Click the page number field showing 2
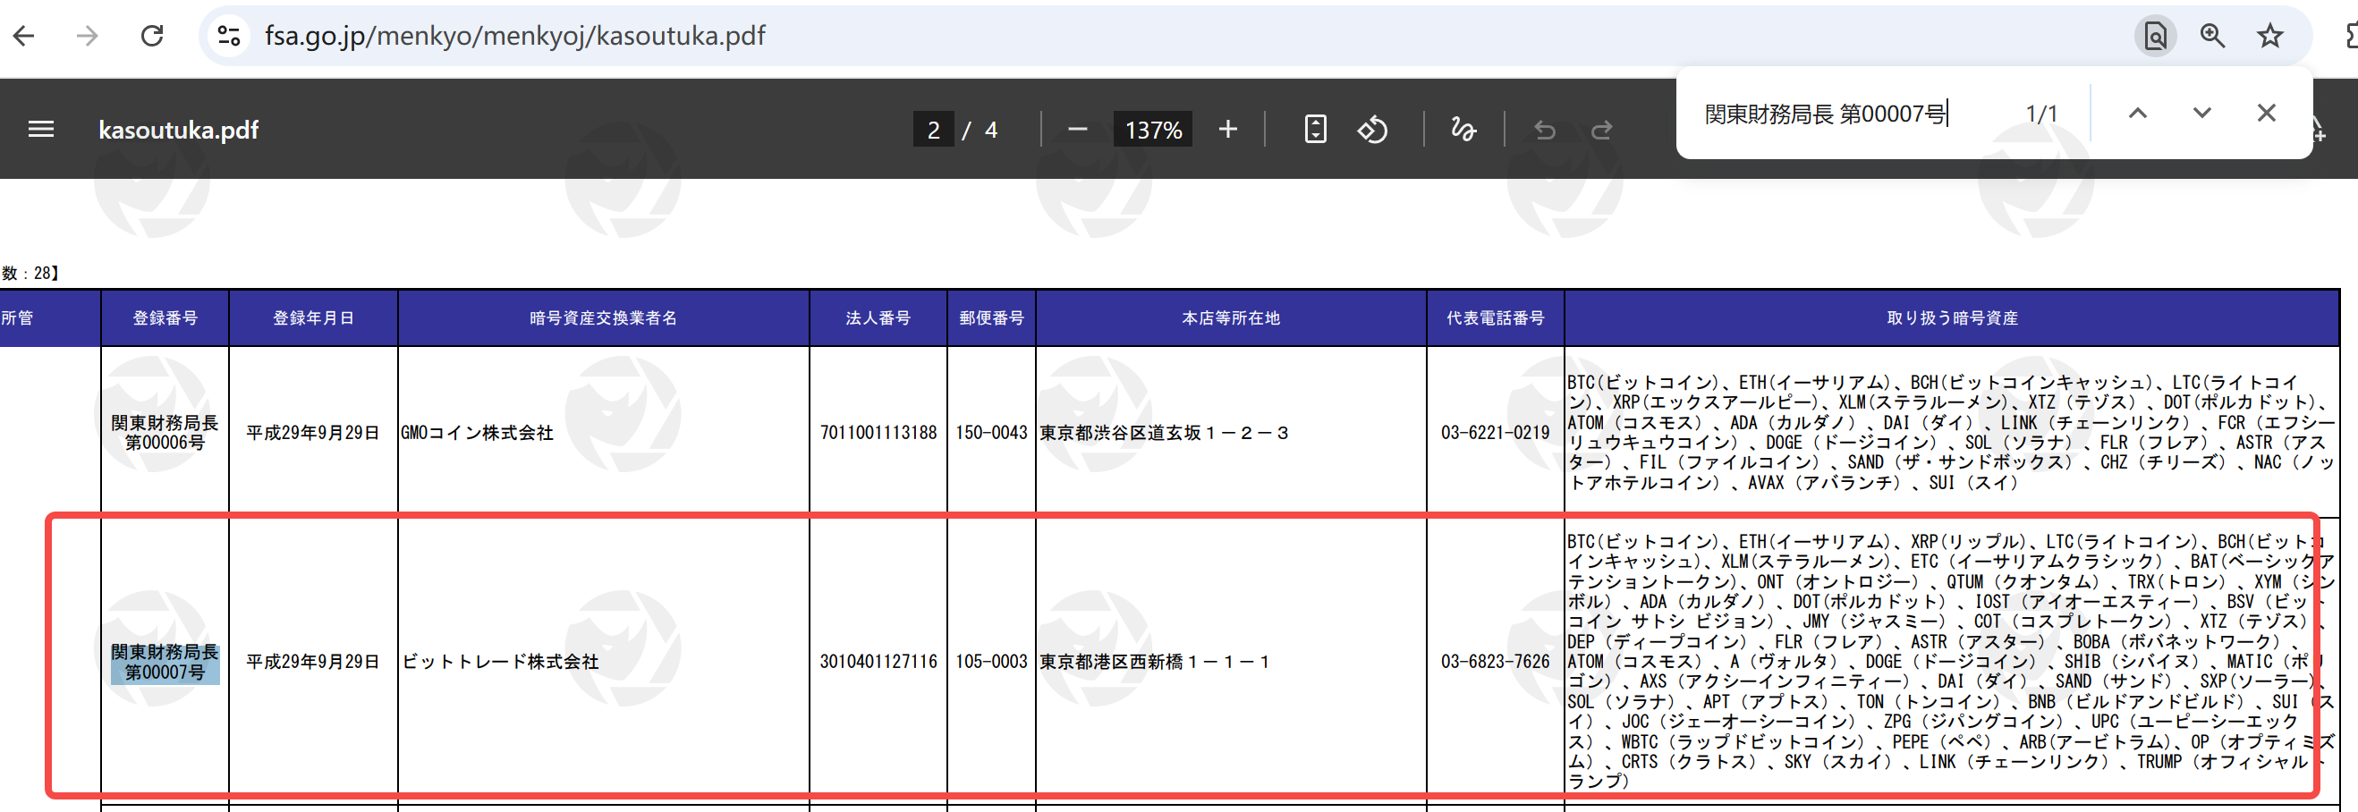 point(933,129)
